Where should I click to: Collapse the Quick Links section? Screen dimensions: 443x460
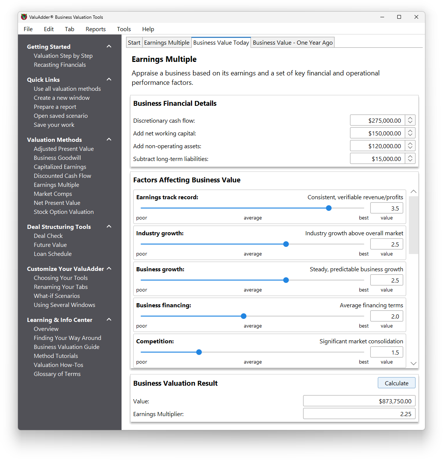[x=109, y=80]
